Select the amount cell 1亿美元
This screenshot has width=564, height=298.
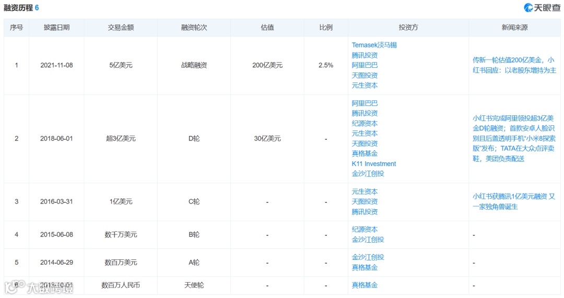[121, 201]
